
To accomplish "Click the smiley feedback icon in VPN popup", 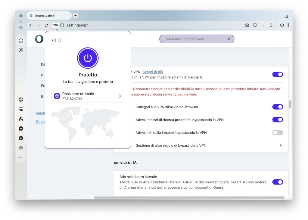I will point(54,40).
